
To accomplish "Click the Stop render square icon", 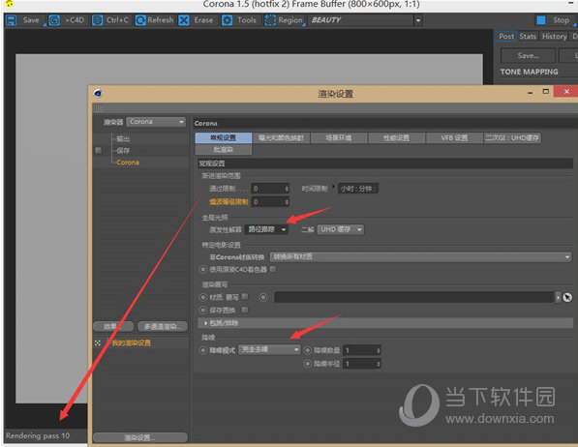I will pyautogui.click(x=541, y=20).
